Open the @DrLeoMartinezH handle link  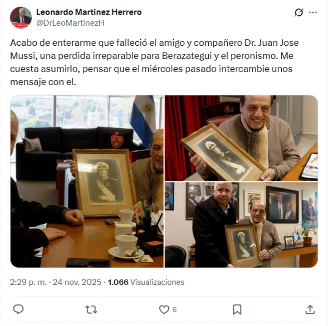pyautogui.click(x=70, y=23)
